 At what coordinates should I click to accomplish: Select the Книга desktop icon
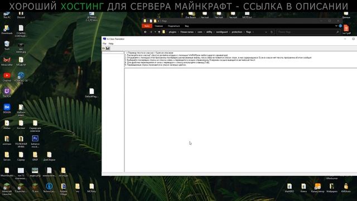303,188
